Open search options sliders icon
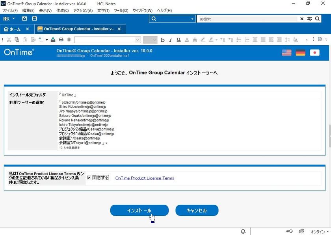The image size is (331, 235). pyautogui.click(x=310, y=19)
